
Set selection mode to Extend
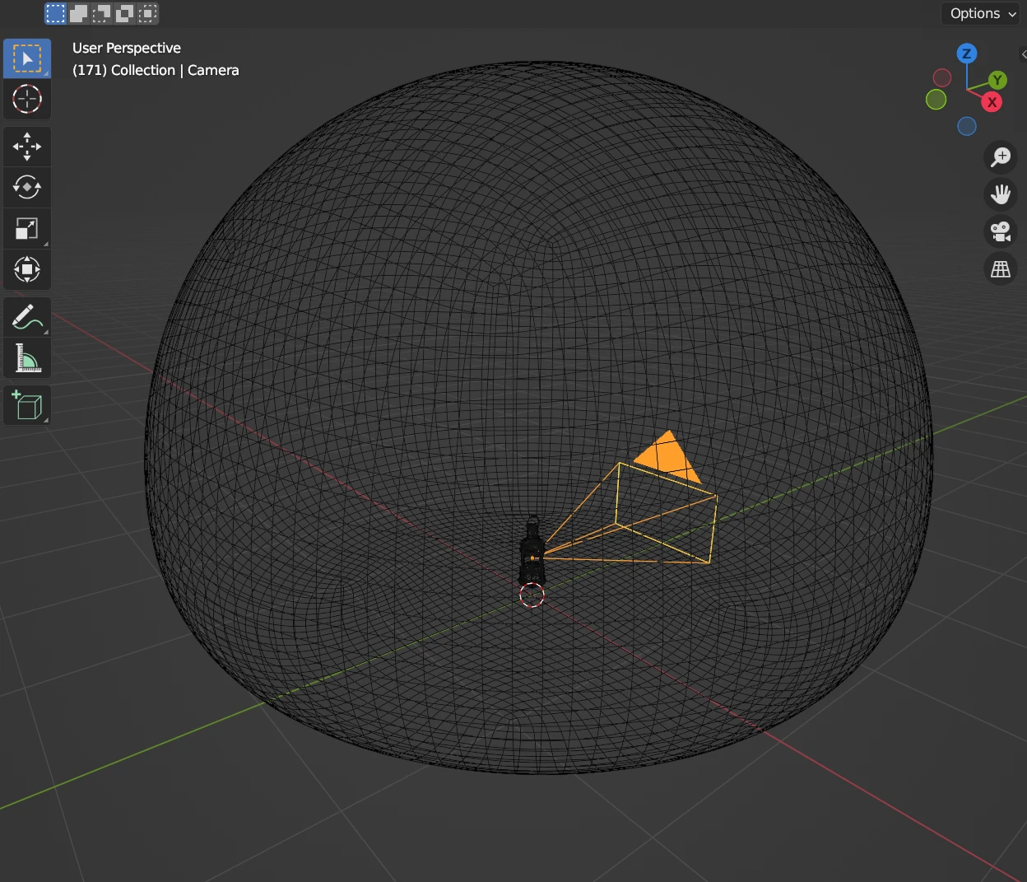pyautogui.click(x=79, y=13)
